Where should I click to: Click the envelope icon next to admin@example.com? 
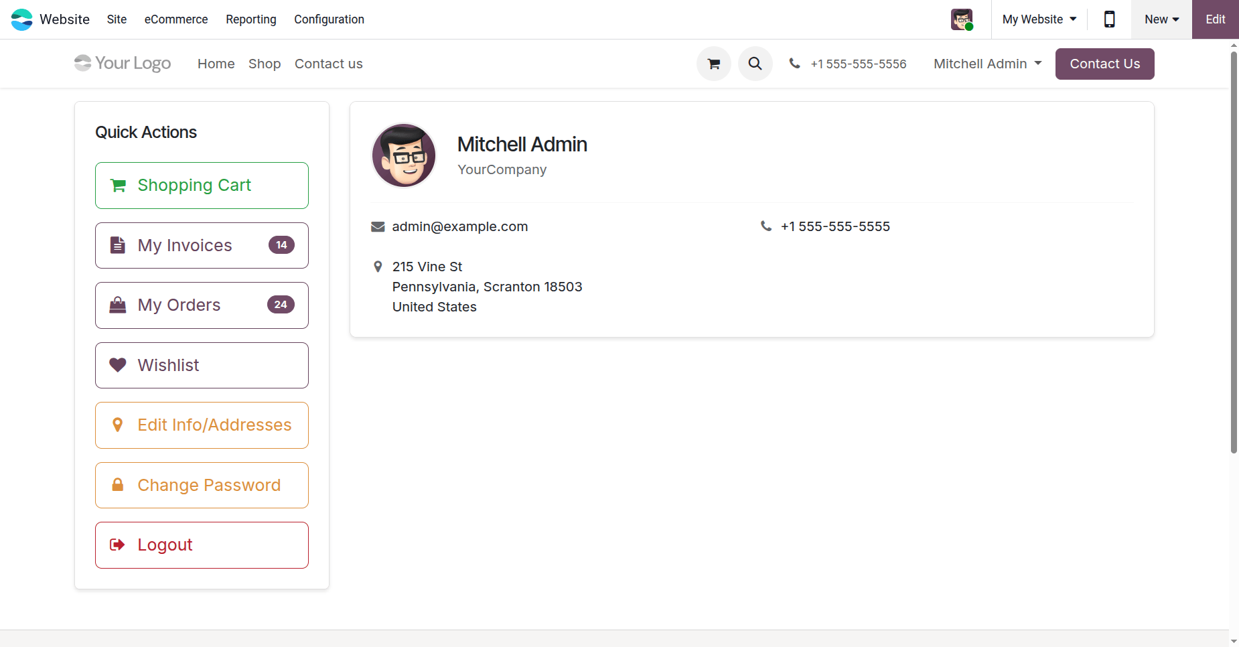(x=378, y=227)
